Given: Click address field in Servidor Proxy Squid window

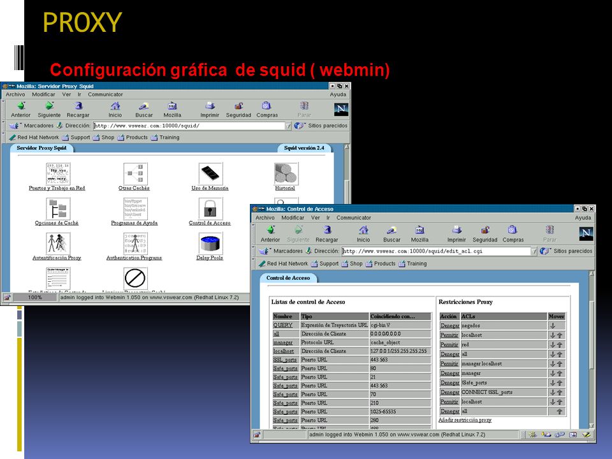Looking at the screenshot, I should 190,126.
